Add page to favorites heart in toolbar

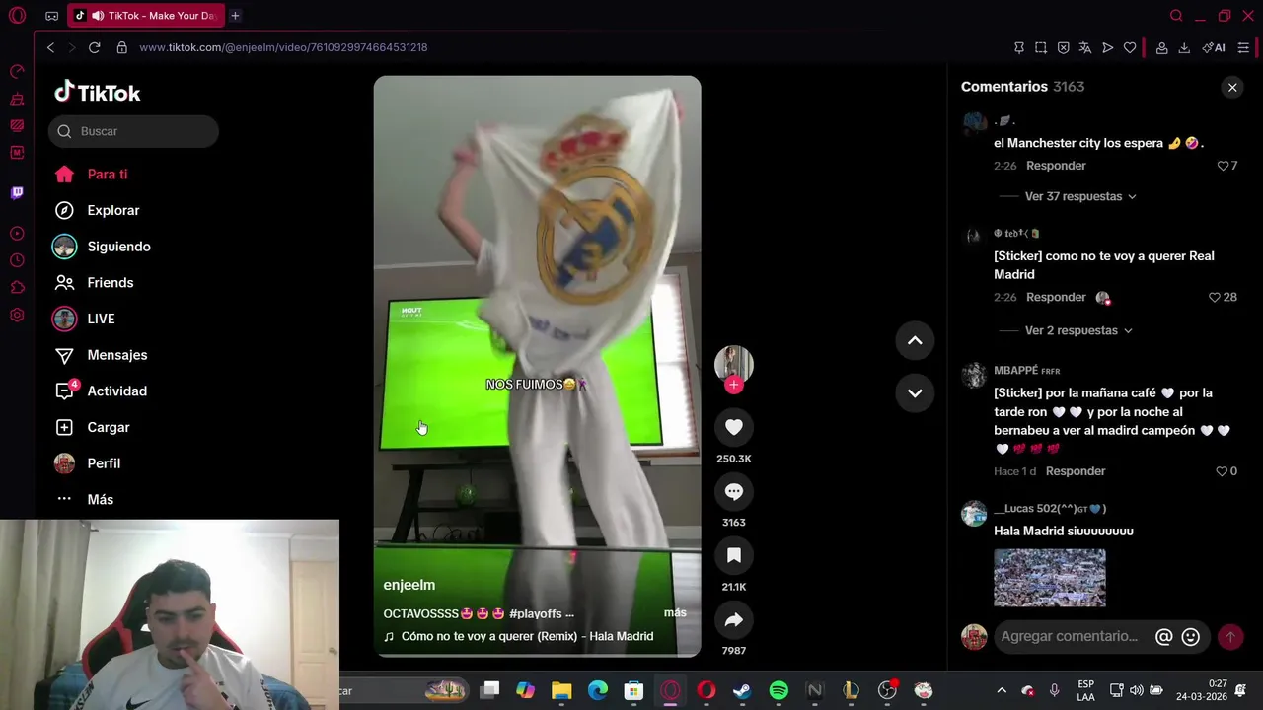(x=1130, y=47)
